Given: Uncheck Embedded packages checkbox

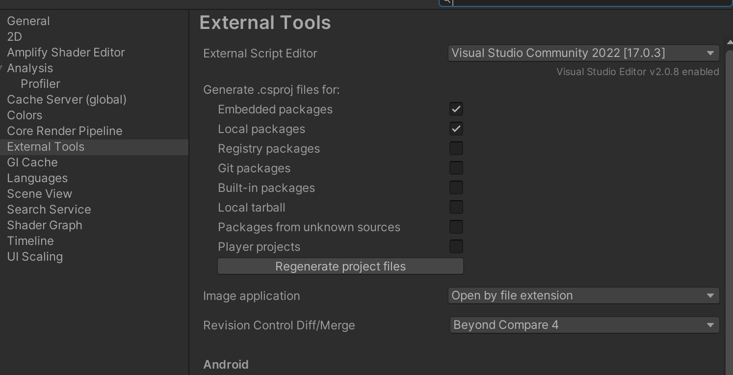Looking at the screenshot, I should pos(456,109).
